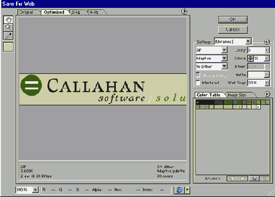Select the Eyedropper tool

[8, 36]
